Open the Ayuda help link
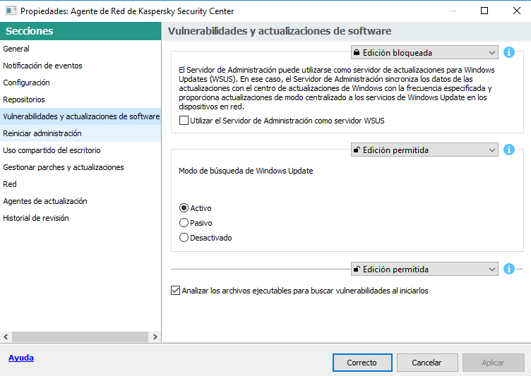Viewport: 531px width, 376px height. [x=21, y=358]
